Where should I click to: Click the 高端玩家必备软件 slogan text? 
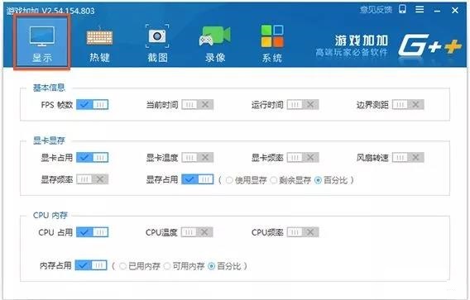(x=352, y=53)
